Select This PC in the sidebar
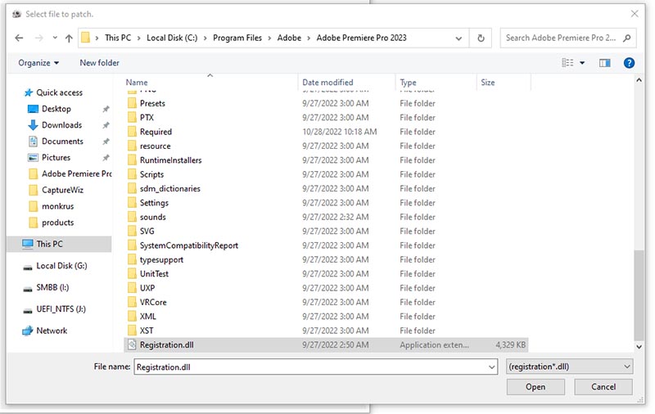This screenshot has height=414, width=655. (x=59, y=244)
